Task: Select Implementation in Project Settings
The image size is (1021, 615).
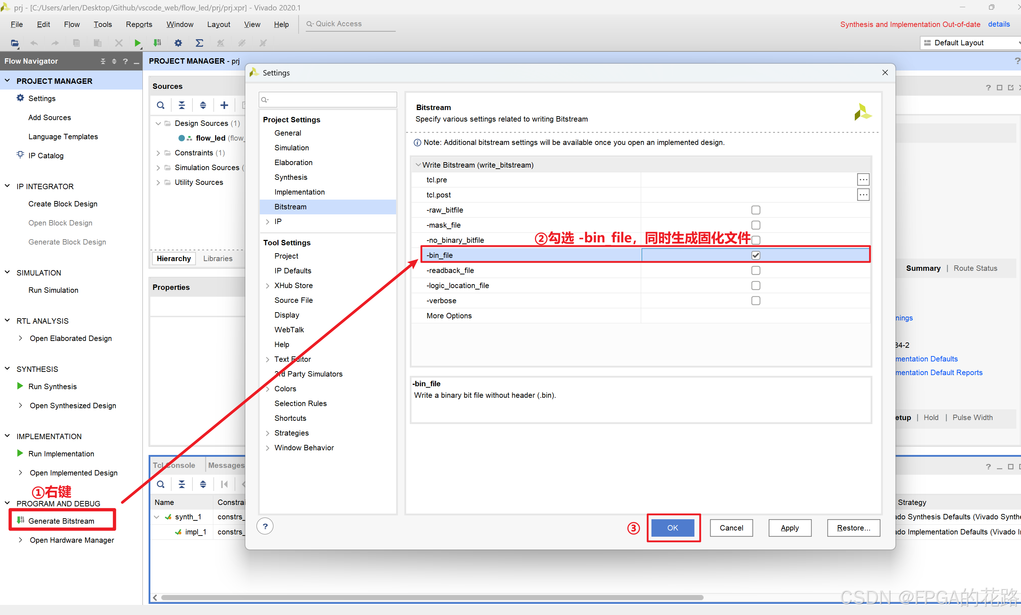Action: (299, 192)
